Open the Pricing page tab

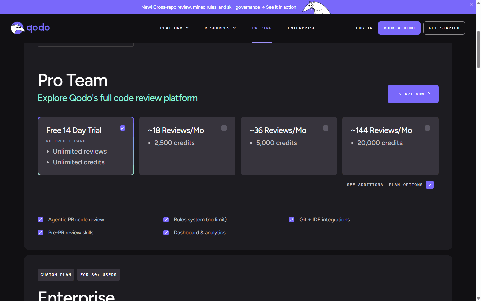click(262, 28)
